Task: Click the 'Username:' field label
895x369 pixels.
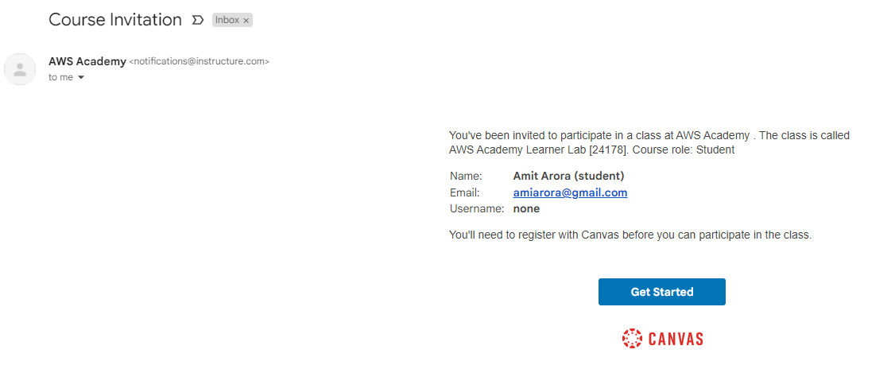Action: 476,209
